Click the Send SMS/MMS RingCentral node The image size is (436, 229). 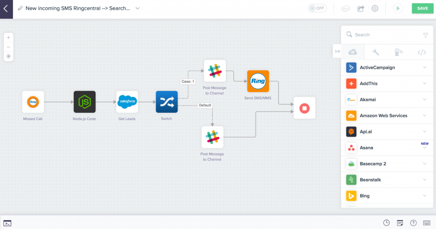click(x=258, y=81)
